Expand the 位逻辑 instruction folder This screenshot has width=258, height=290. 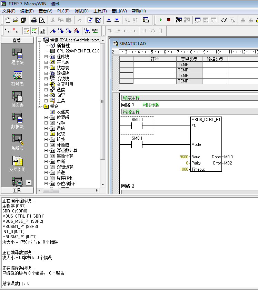coord(46,117)
